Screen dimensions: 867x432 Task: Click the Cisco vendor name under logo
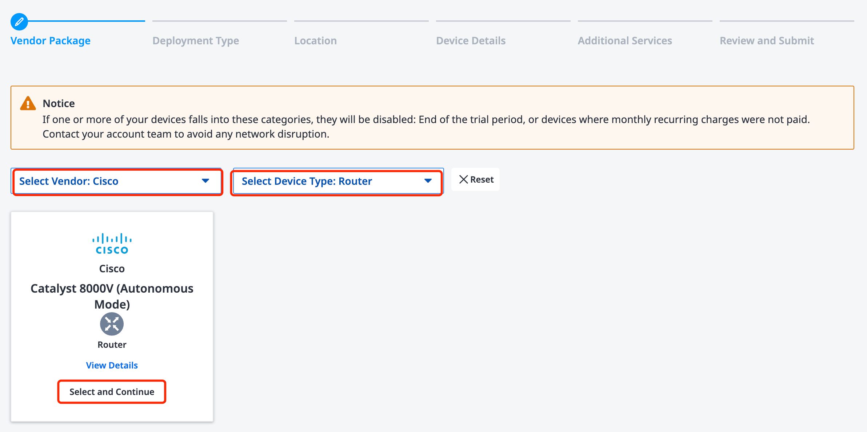(112, 269)
